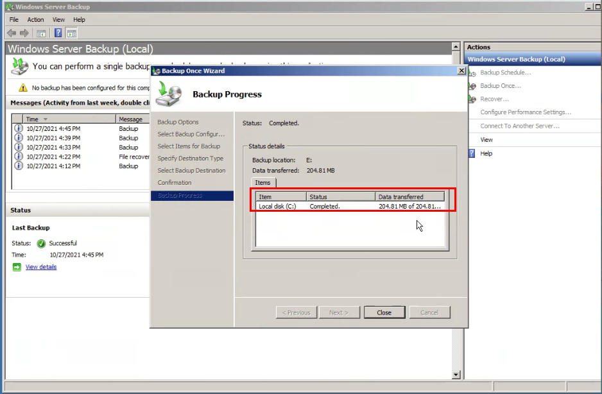
Task: Click the Backup Progress disk header icon
Action: tap(169, 94)
